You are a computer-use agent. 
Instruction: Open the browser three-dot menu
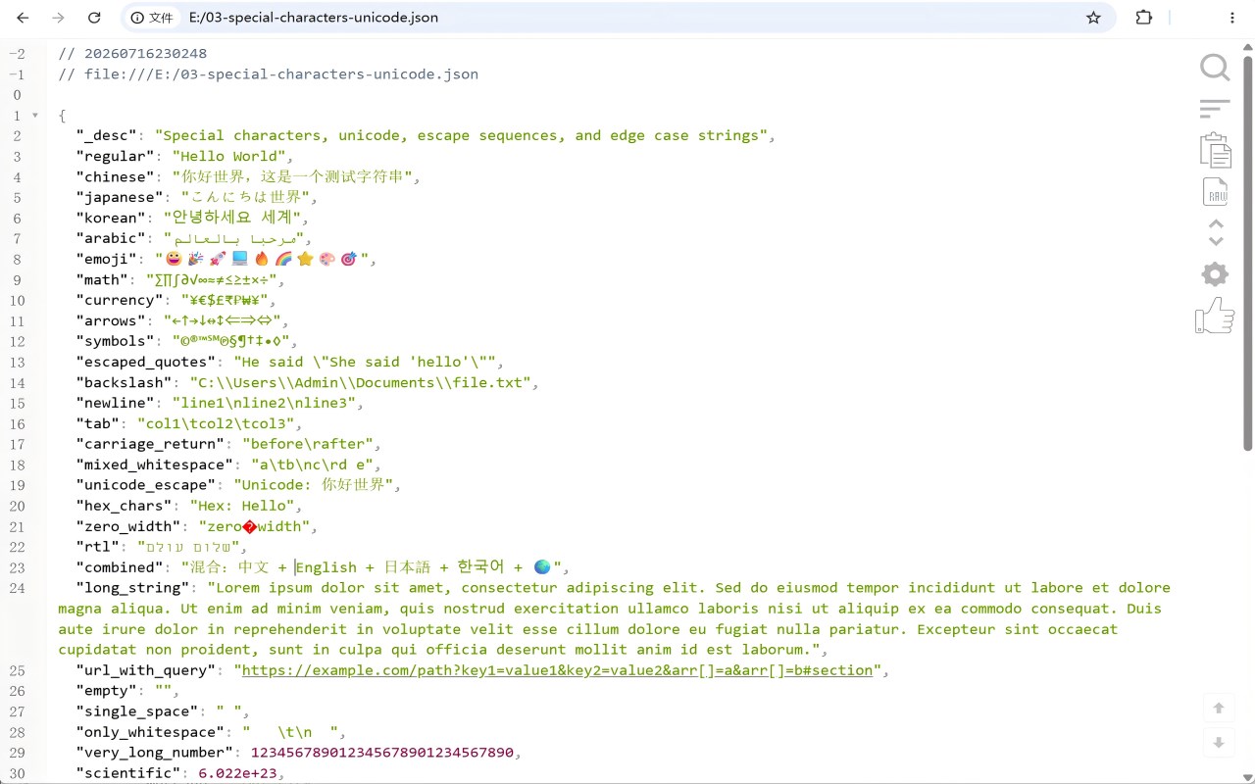[x=1232, y=18]
